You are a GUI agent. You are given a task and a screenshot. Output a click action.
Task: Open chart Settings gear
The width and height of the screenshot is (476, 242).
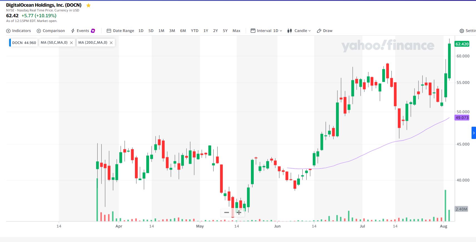click(x=462, y=31)
